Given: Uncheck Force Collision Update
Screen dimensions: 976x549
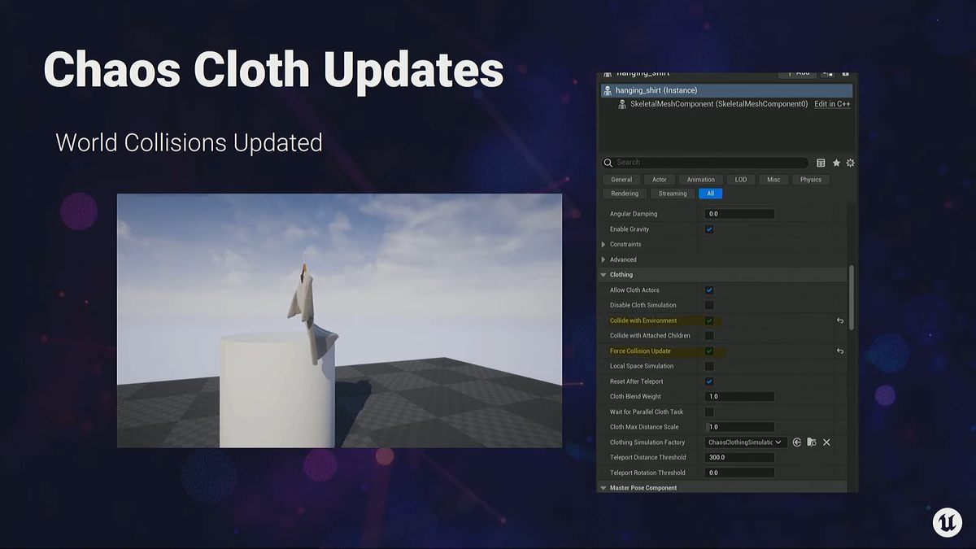Looking at the screenshot, I should [x=709, y=351].
